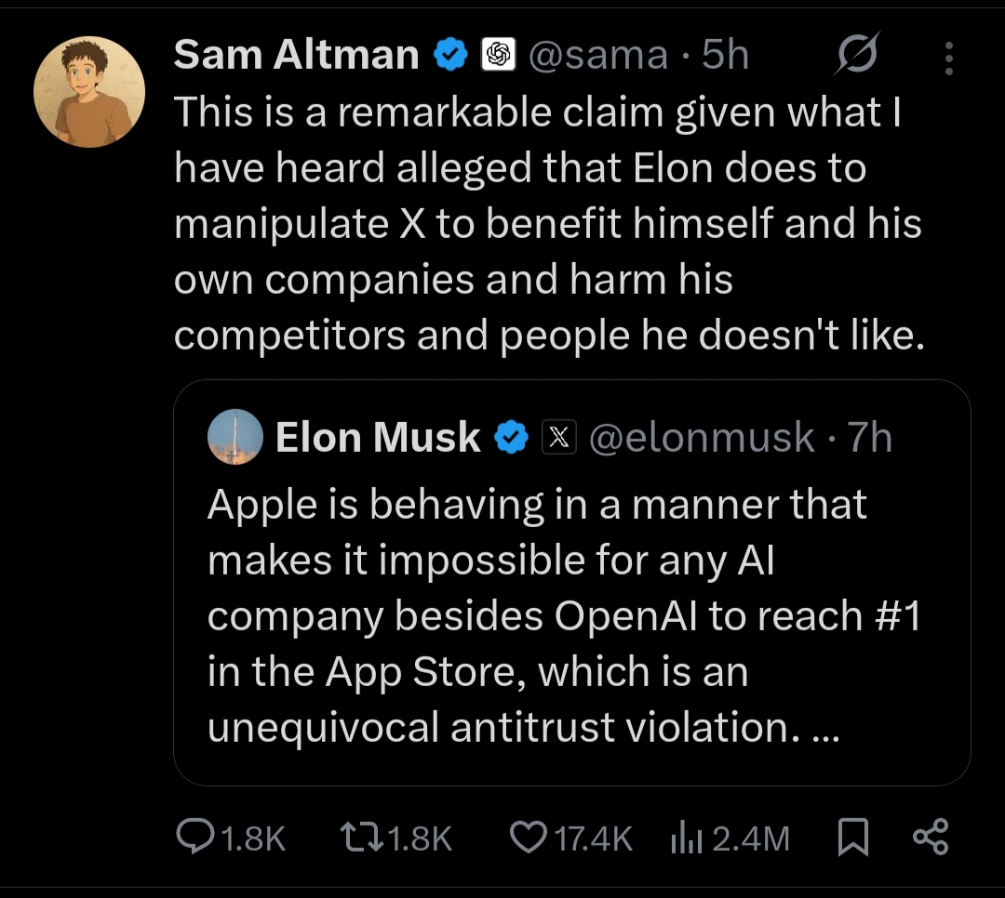The width and height of the screenshot is (1005, 898).
Task: Repost this tweet via retweet icon
Action: coord(359,838)
